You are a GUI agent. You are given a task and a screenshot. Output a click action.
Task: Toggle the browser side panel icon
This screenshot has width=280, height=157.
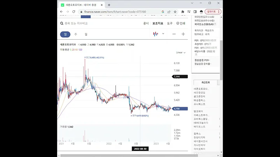tap(195, 12)
